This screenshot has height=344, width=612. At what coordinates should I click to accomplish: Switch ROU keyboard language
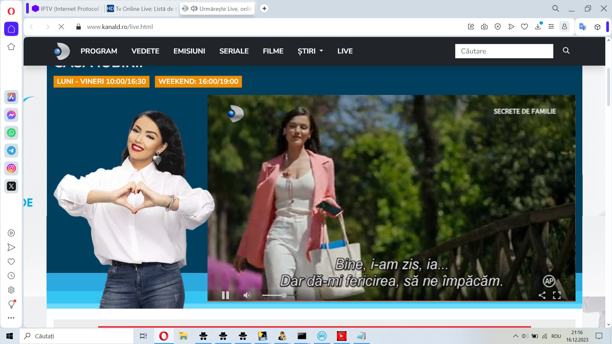[x=556, y=336]
